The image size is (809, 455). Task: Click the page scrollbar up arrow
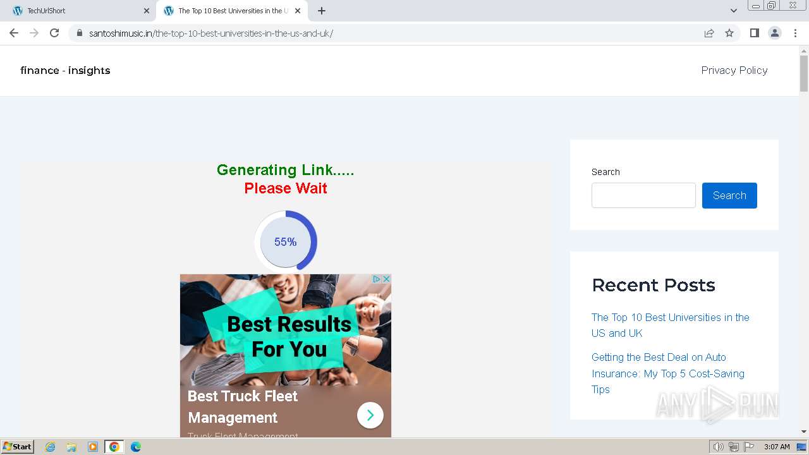[x=804, y=50]
